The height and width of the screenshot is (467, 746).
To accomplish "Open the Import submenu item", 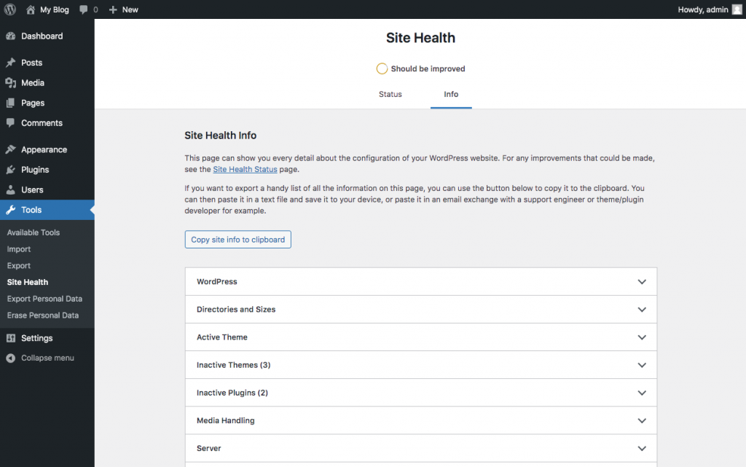I will point(18,249).
